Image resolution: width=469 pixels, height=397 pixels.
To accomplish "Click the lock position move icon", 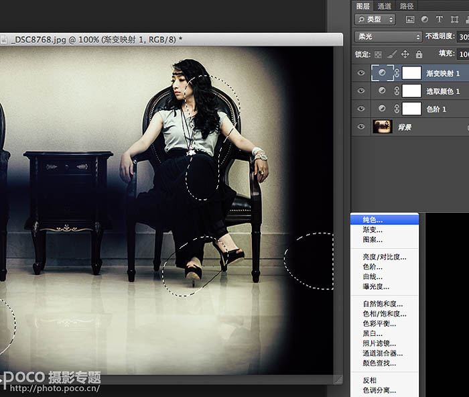I will 405,54.
